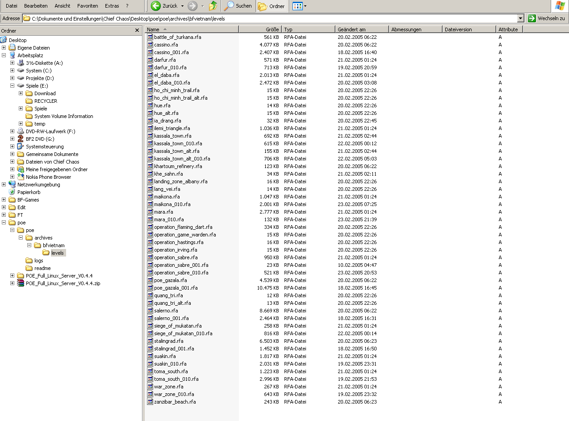This screenshot has width=569, height=421.
Task: Click the green Zurück back arrow icon
Action: click(156, 6)
